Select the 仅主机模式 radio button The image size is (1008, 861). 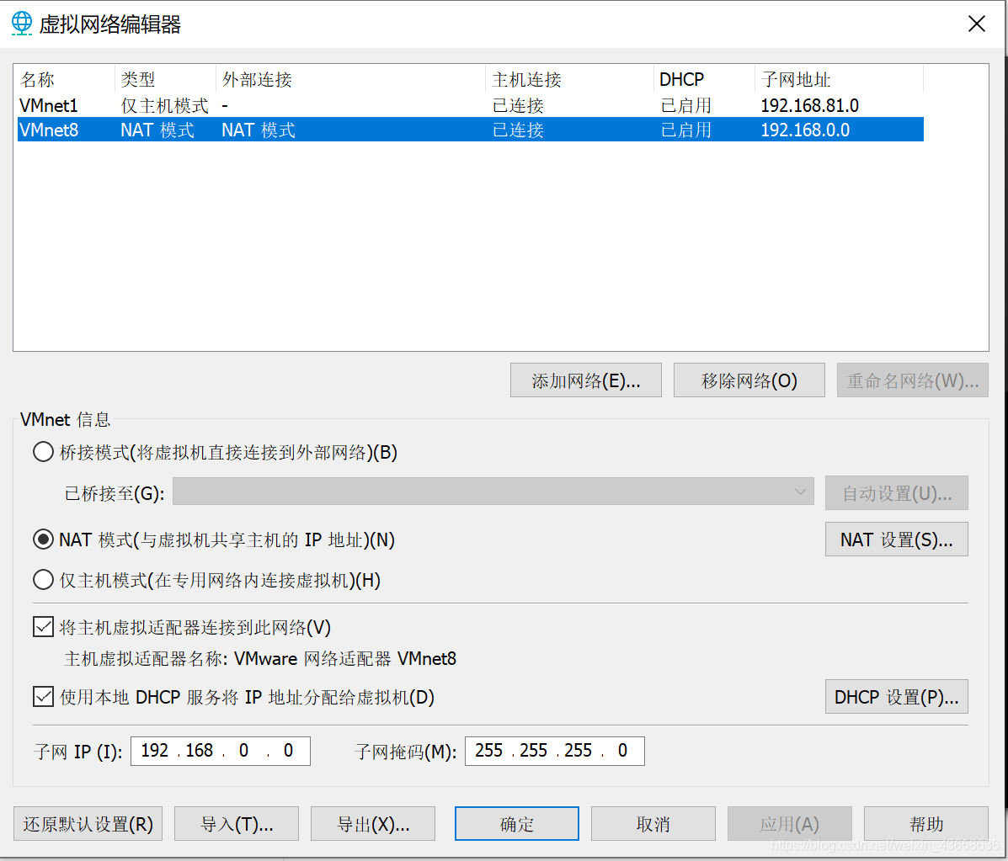click(43, 580)
